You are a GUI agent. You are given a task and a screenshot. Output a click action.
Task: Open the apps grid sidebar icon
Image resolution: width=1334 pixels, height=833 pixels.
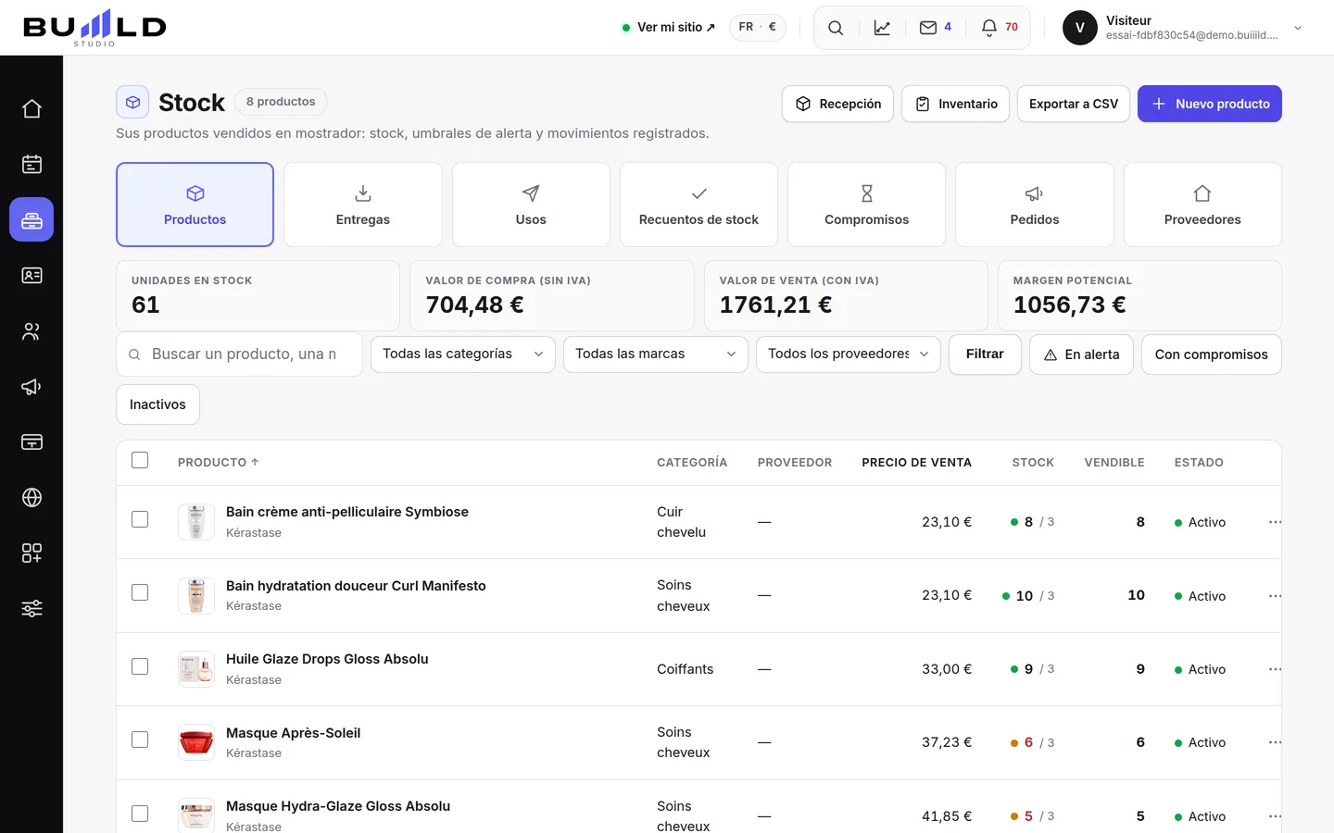31,553
